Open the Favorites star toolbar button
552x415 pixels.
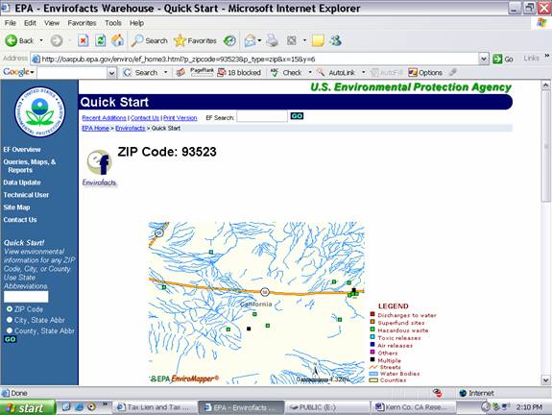[x=195, y=41]
